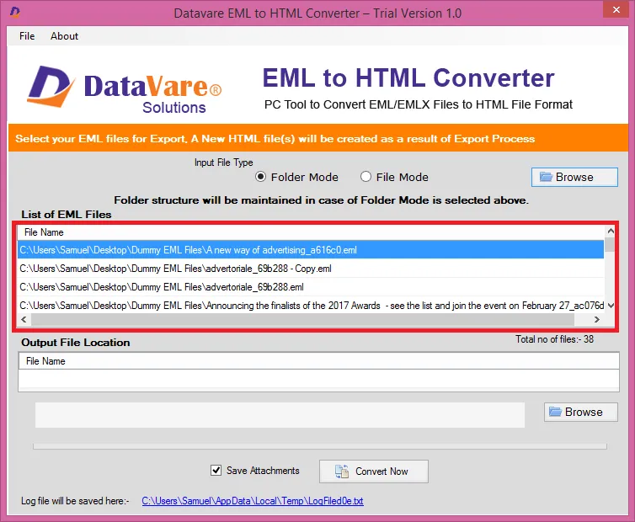Click the Convert Now documents icon
The height and width of the screenshot is (522, 635).
pyautogui.click(x=341, y=471)
